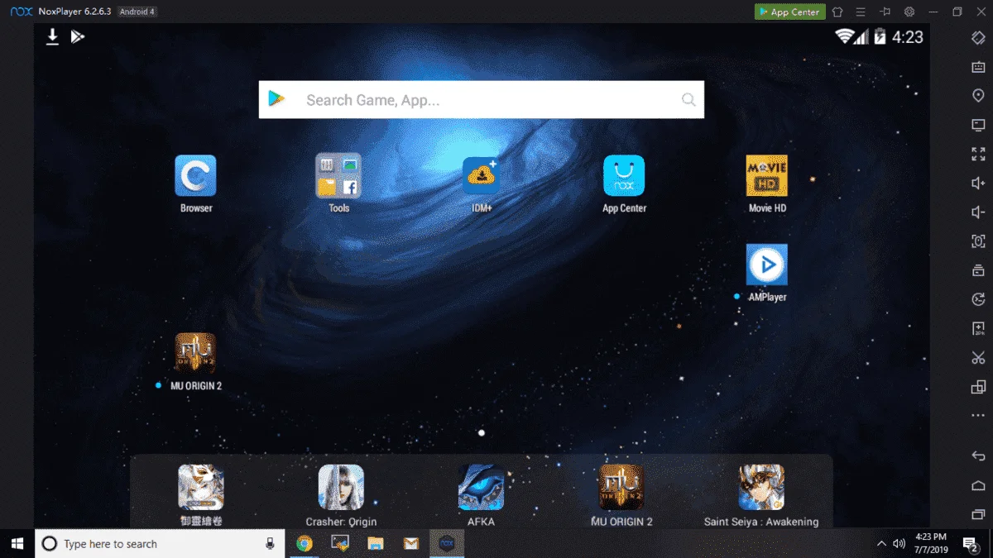
Task: Click the NoxPlayer taskbar button
Action: pyautogui.click(x=447, y=543)
